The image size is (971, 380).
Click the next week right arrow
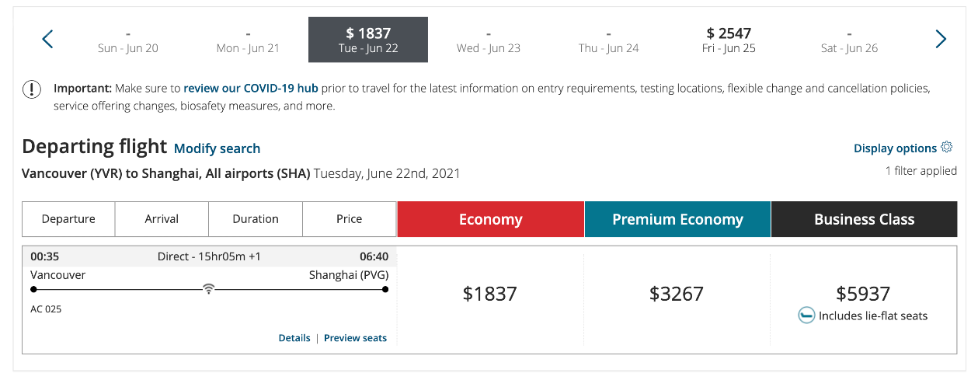[x=941, y=39]
